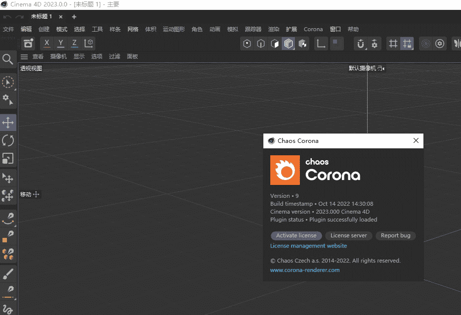
Task: Toggle the snapping magnet icon
Action: click(x=361, y=43)
